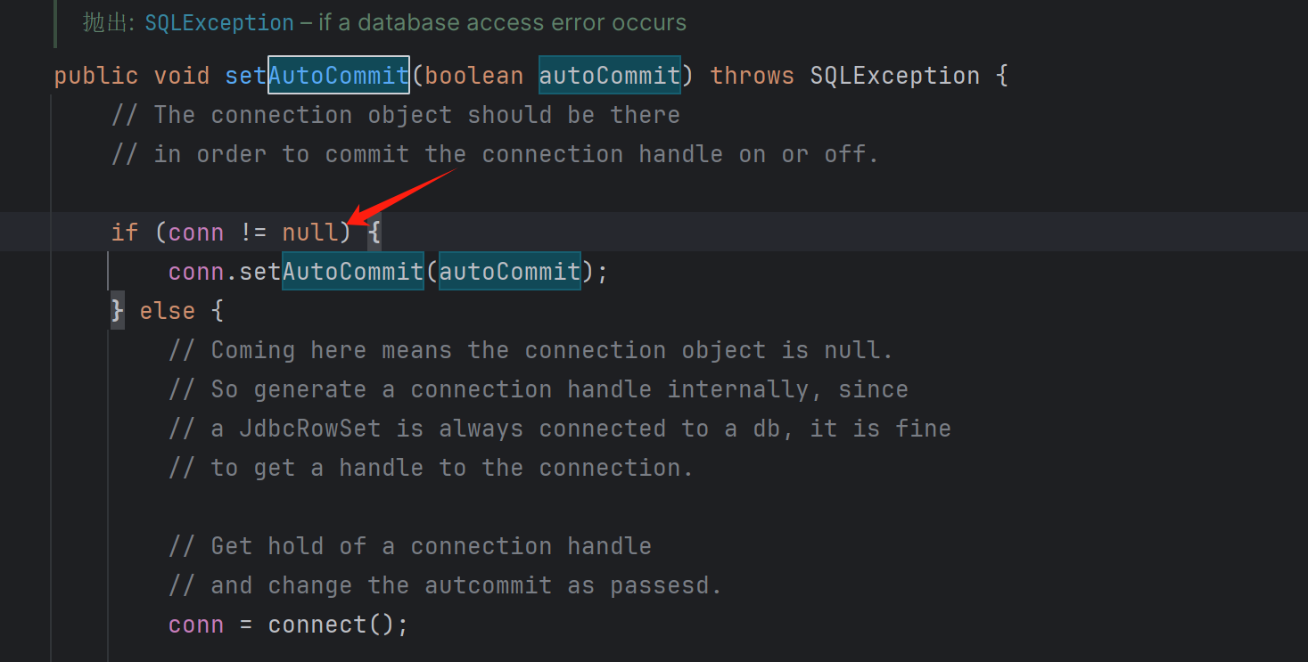The image size is (1308, 662).
Task: Click the conn variable assigned from connect()
Action: point(196,625)
